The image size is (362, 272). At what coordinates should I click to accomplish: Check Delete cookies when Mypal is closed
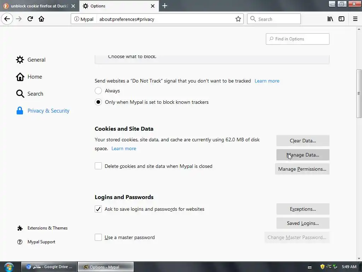pos(98,166)
